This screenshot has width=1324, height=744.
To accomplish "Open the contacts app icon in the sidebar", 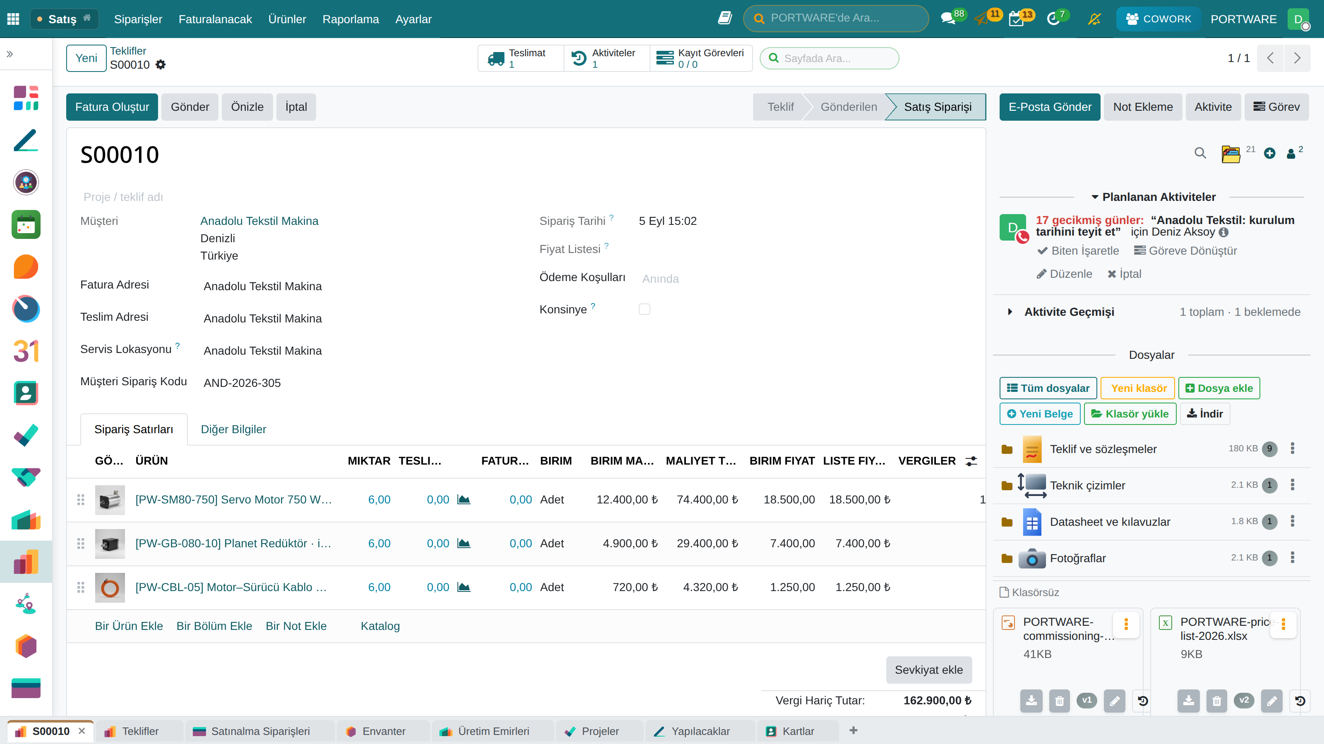I will 26,393.
